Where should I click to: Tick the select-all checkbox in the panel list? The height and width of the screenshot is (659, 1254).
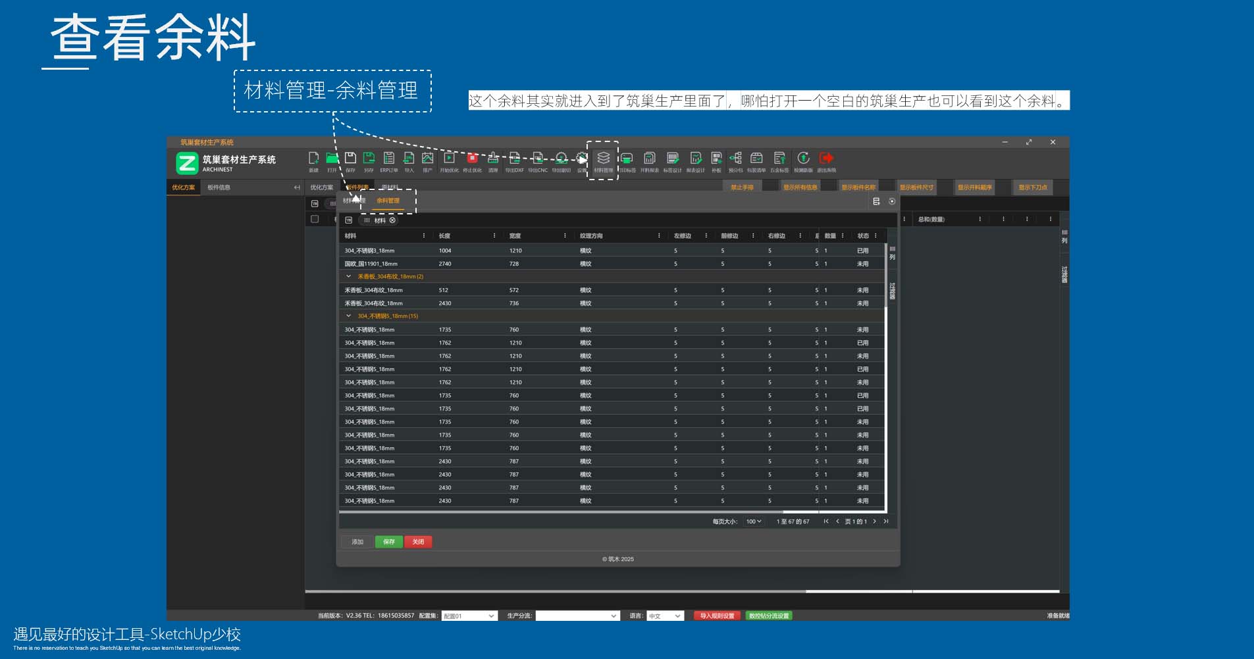[315, 219]
